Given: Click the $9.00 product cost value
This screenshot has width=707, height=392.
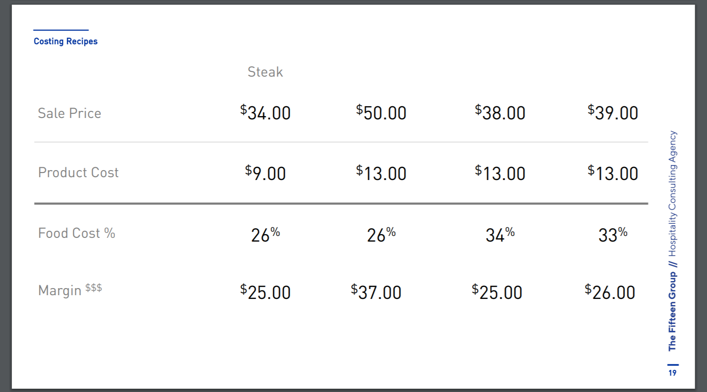Looking at the screenshot, I should 265,173.
